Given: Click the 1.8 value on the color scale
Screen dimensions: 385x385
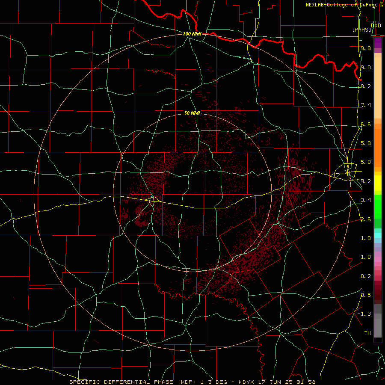Looking at the screenshot, I should 366,238.
